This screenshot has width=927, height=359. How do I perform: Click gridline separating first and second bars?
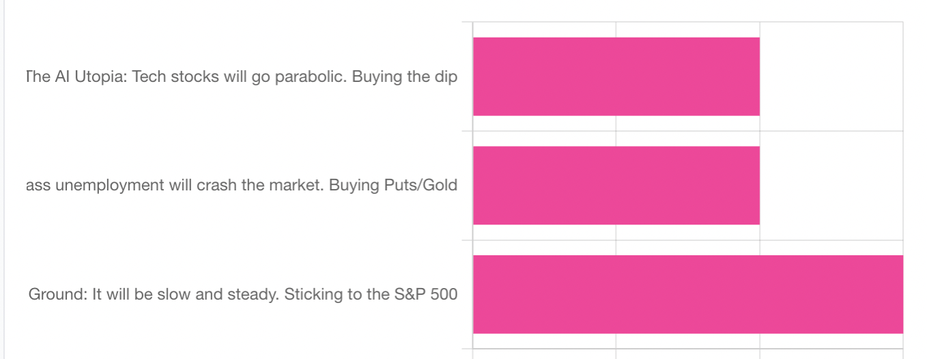pos(687,131)
